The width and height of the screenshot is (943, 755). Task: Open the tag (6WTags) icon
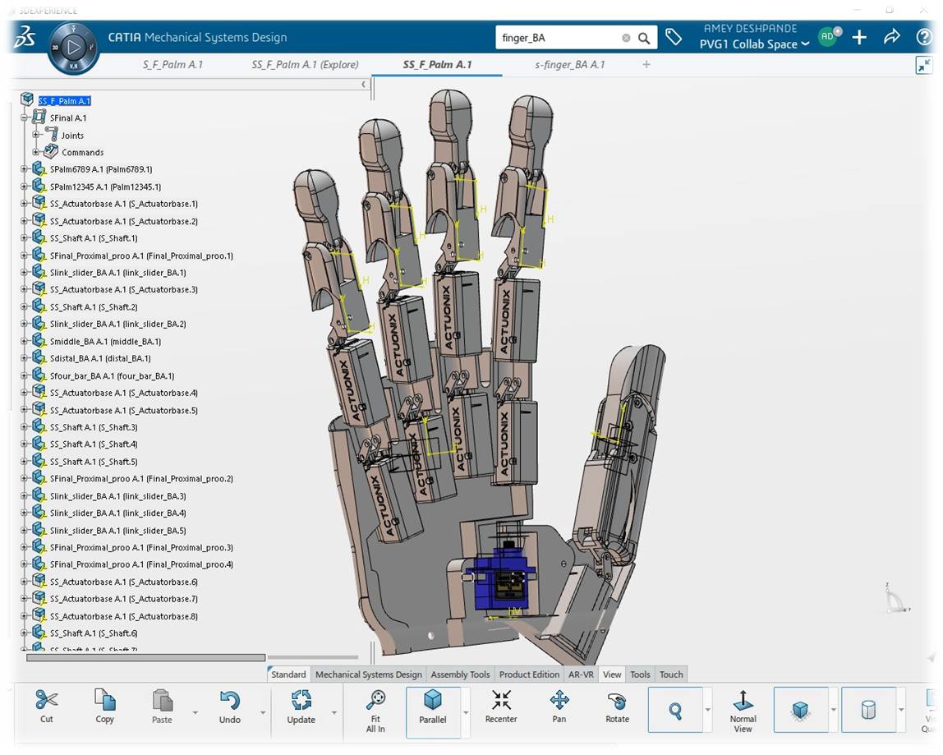click(x=674, y=37)
